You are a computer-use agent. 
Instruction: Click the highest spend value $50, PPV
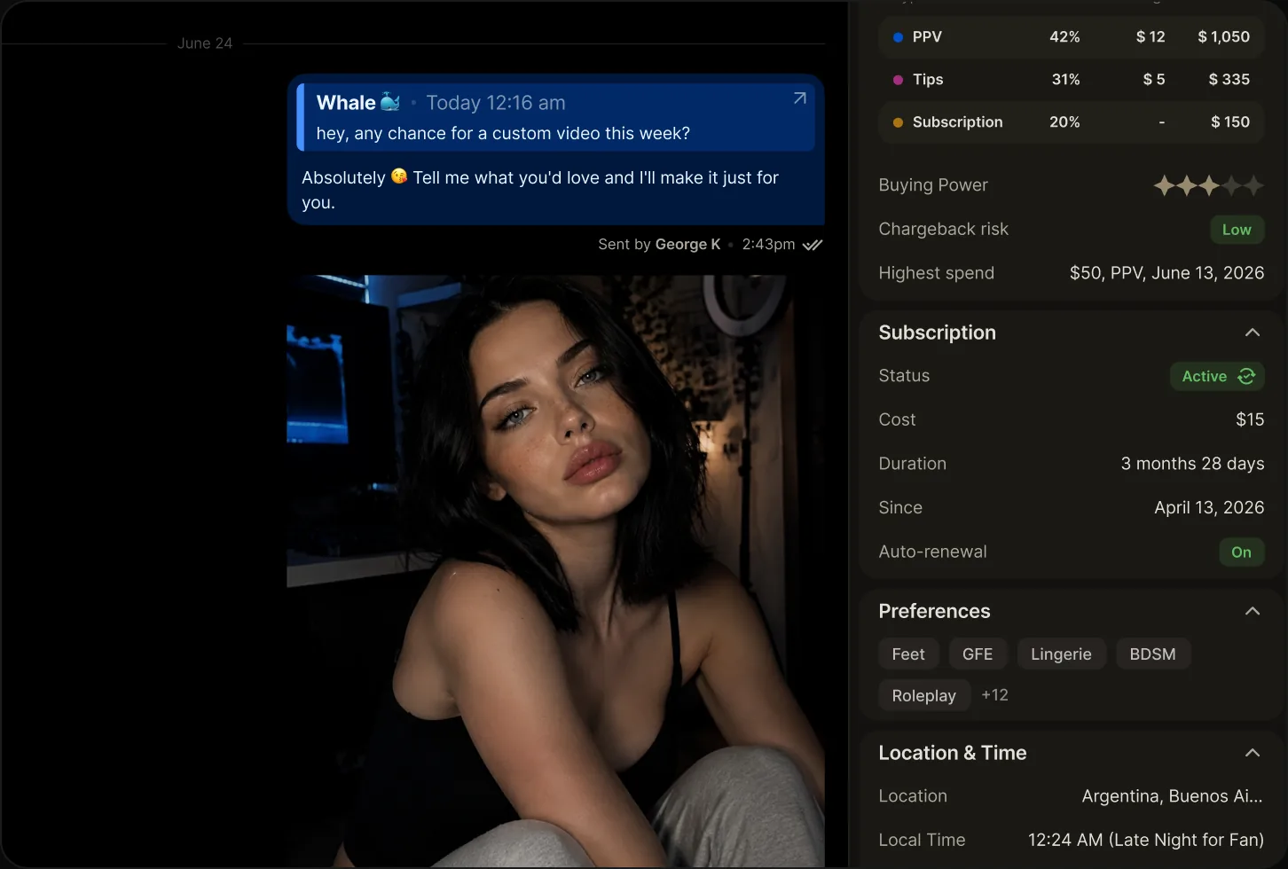pyautogui.click(x=1166, y=273)
